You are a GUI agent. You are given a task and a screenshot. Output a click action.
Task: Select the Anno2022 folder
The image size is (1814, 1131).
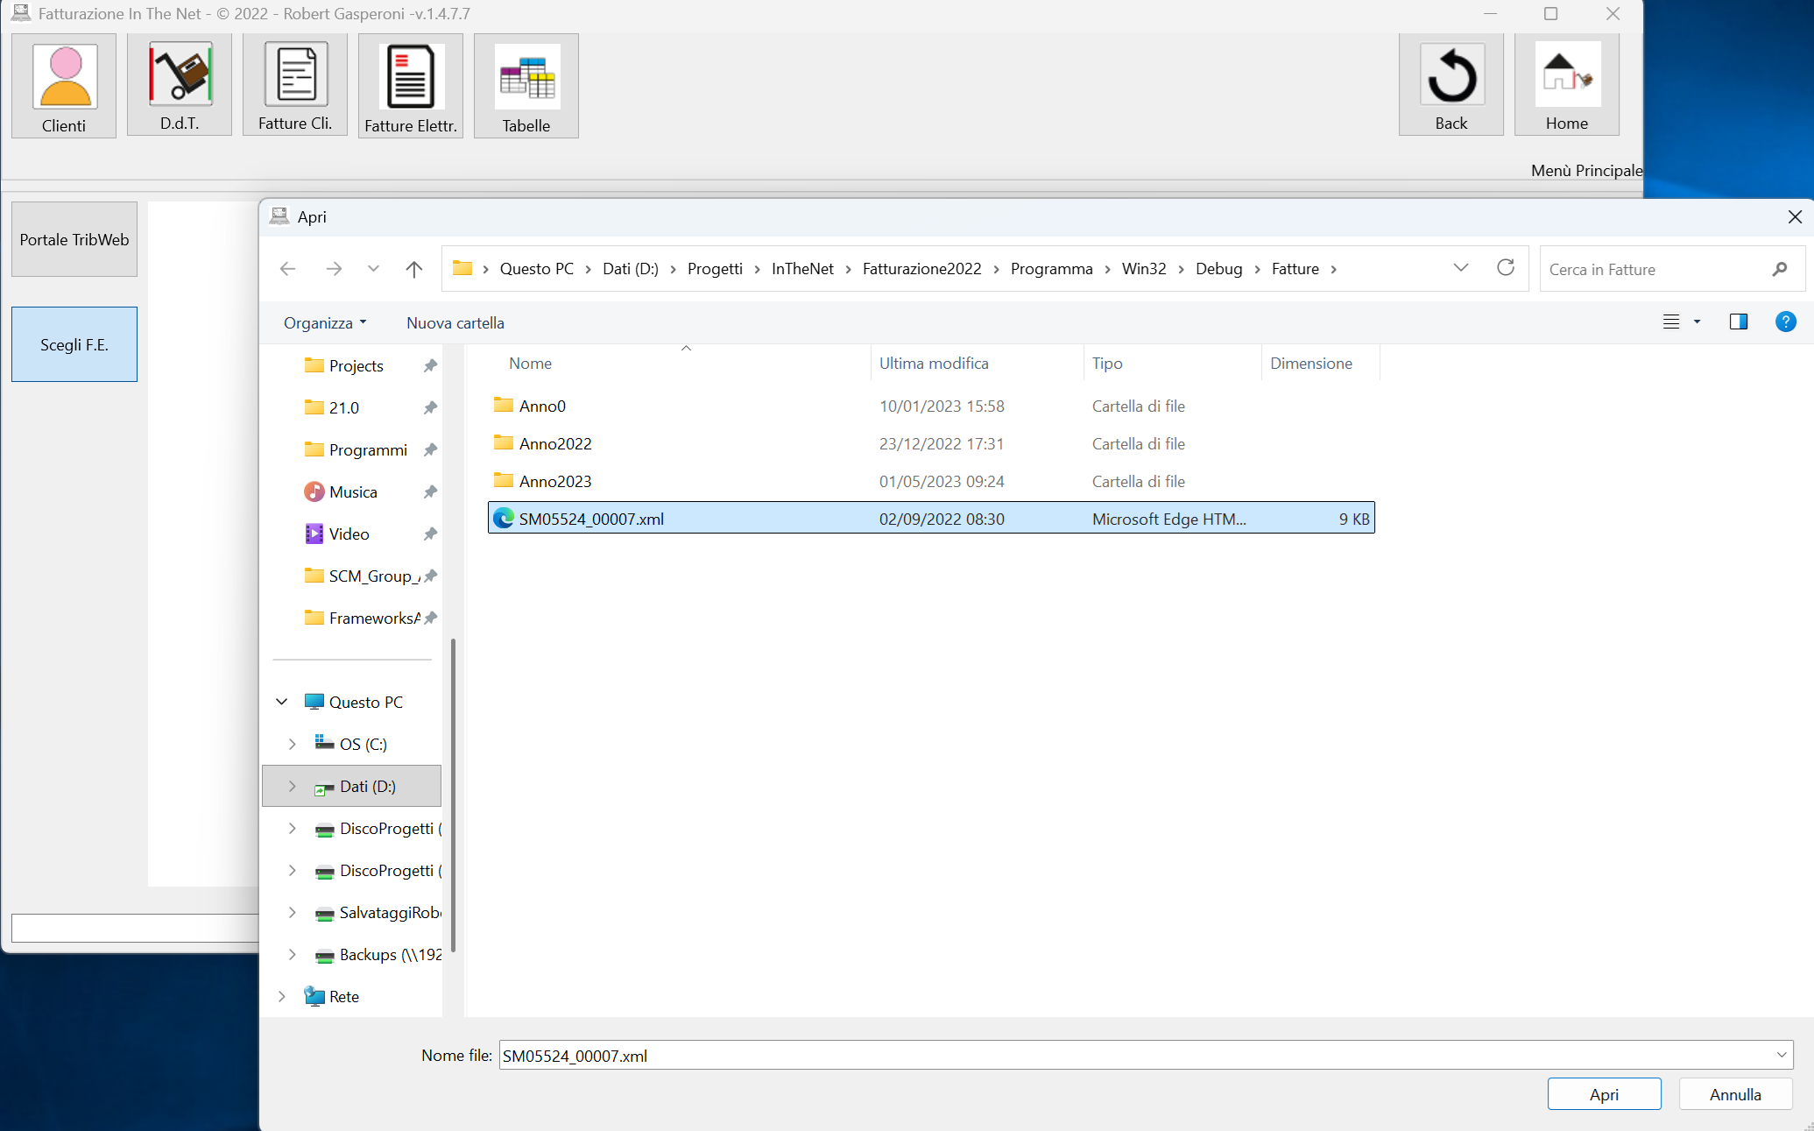(931, 443)
